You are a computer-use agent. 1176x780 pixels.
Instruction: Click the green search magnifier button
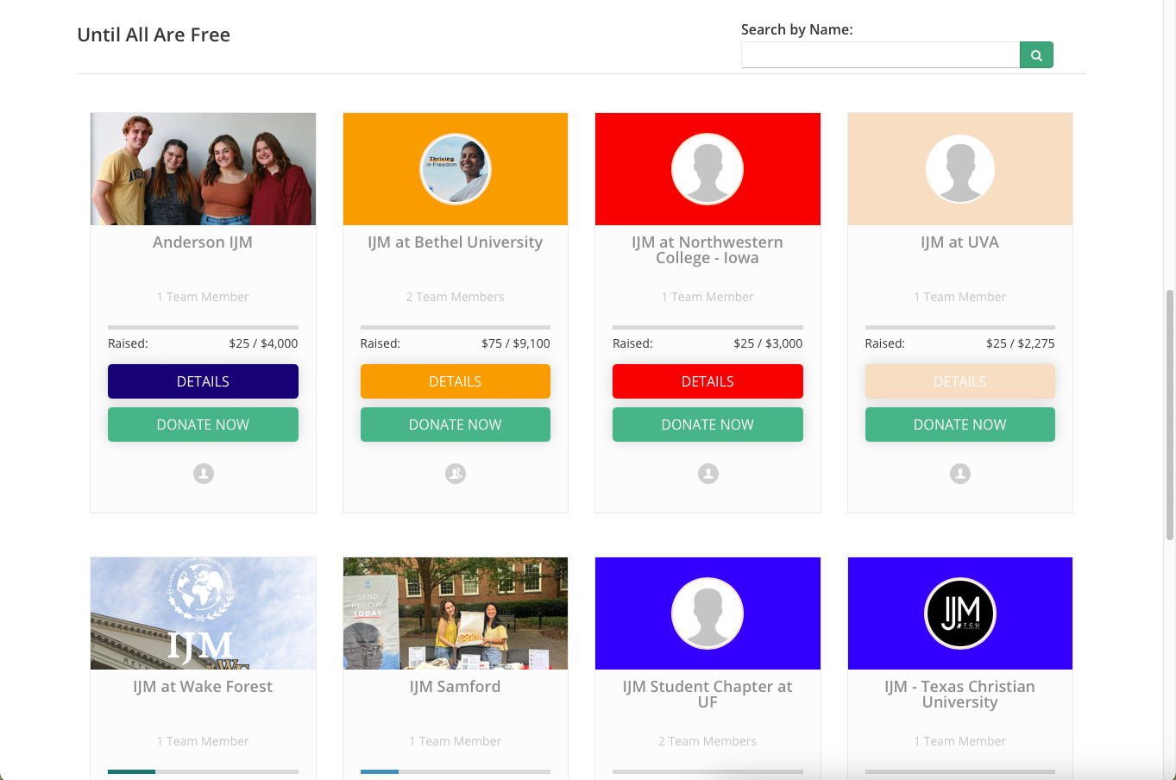coord(1036,55)
